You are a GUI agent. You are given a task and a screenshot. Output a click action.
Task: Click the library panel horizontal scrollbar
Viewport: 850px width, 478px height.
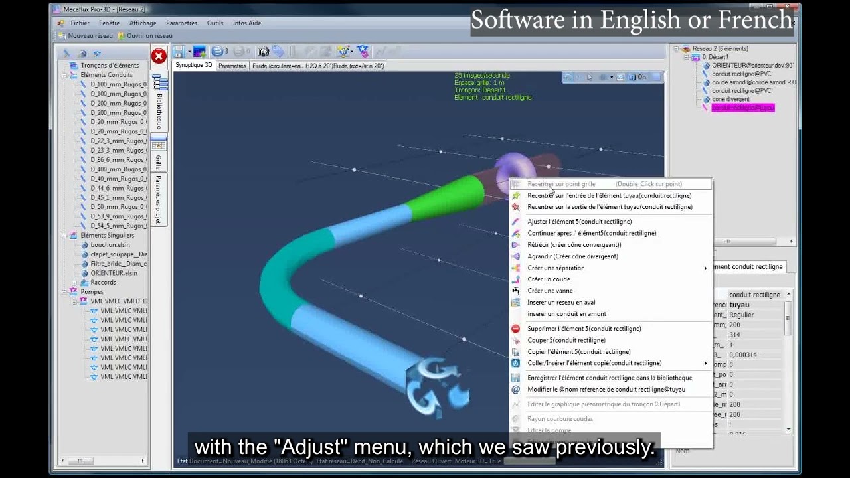[x=103, y=461]
